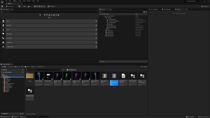Image resolution: width=210 pixels, height=118 pixels.
Task: Select VolumetricCloud in the Outliner
Action: [112, 28]
